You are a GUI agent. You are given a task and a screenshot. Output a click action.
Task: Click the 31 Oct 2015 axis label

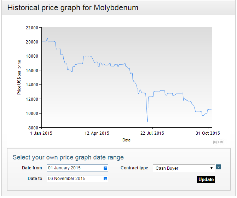tap(208, 133)
